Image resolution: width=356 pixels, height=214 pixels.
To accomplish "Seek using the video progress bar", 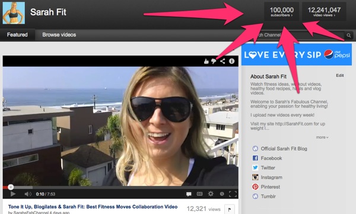I will (x=120, y=187).
